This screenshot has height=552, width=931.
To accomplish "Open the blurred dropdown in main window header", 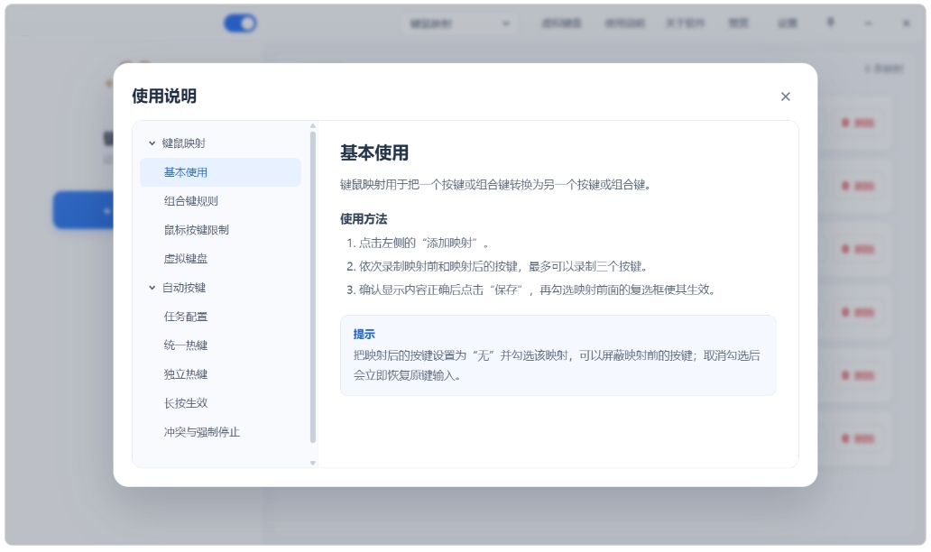I will pyautogui.click(x=459, y=23).
